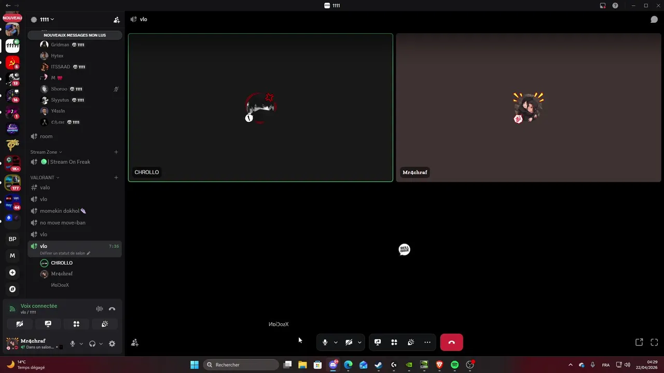Add channel to VALORANT category
This screenshot has width=664, height=373.
116,177
